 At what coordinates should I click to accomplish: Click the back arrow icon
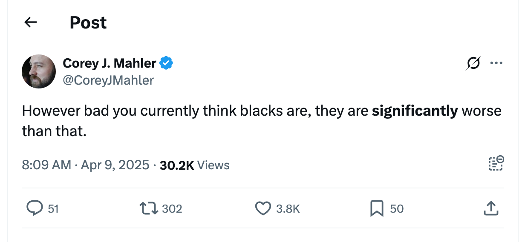tap(31, 23)
